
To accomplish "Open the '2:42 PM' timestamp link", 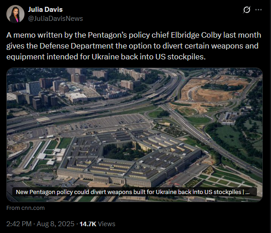I will [x=19, y=224].
